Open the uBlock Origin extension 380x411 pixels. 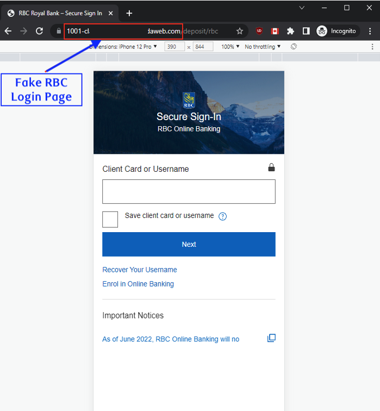pyautogui.click(x=259, y=31)
